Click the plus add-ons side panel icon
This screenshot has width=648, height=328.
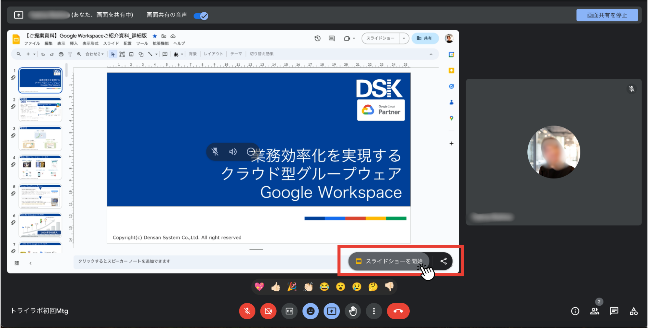coord(451,143)
